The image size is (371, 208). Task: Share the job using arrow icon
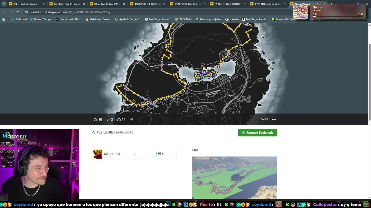(131, 119)
